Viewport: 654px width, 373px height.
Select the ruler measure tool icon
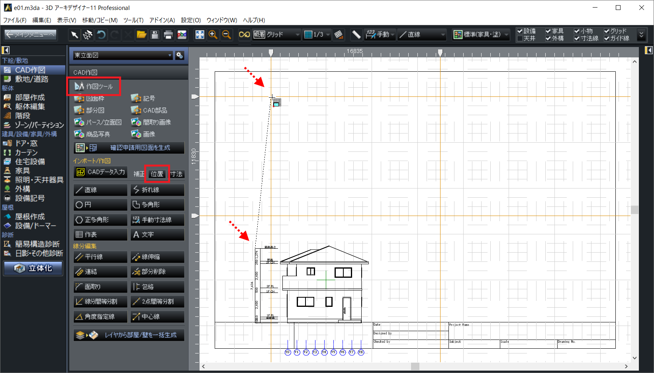click(356, 35)
